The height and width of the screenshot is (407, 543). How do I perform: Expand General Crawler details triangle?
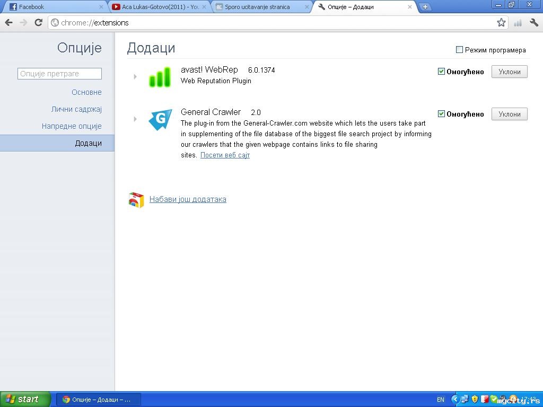click(135, 119)
